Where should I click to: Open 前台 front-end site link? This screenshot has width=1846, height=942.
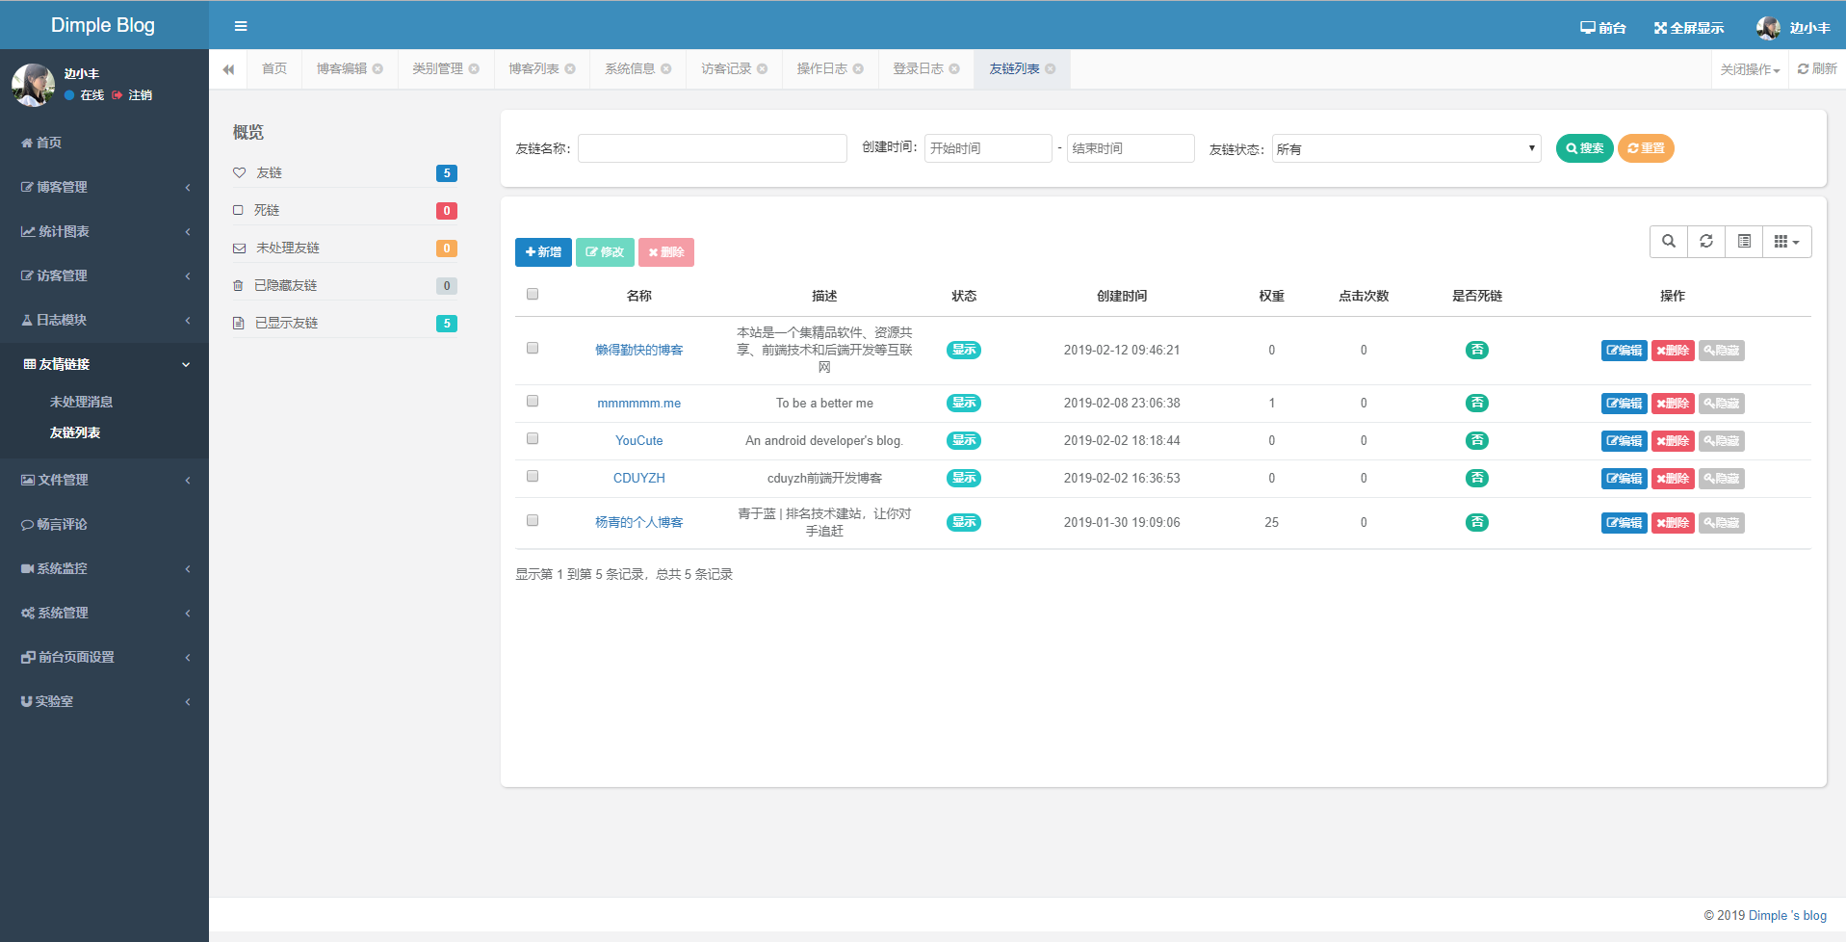(x=1603, y=28)
